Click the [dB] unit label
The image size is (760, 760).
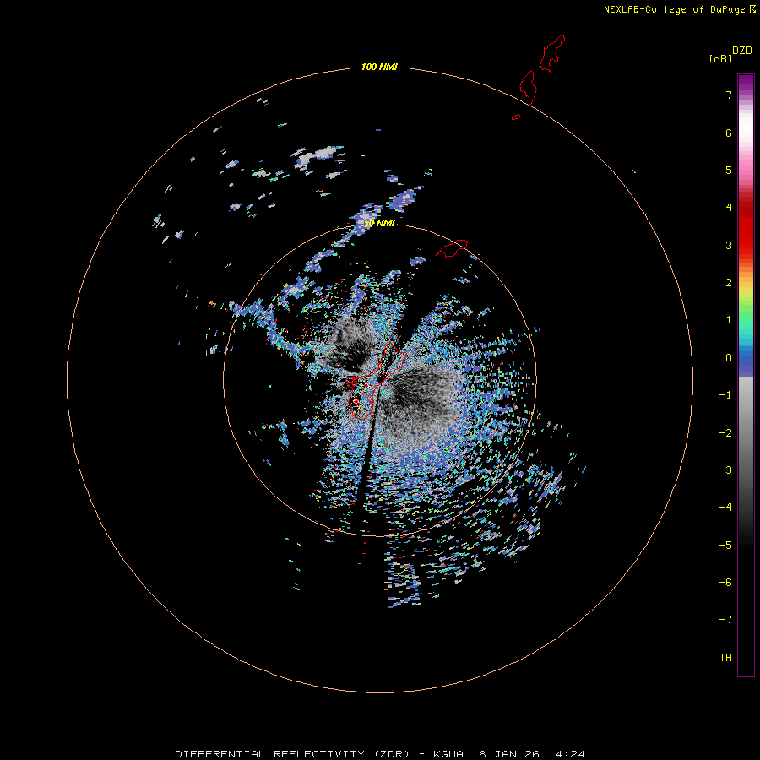(720, 58)
